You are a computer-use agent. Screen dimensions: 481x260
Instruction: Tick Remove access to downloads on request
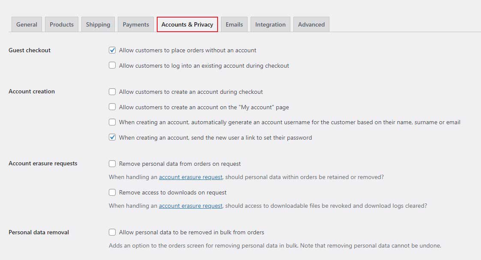pos(112,192)
